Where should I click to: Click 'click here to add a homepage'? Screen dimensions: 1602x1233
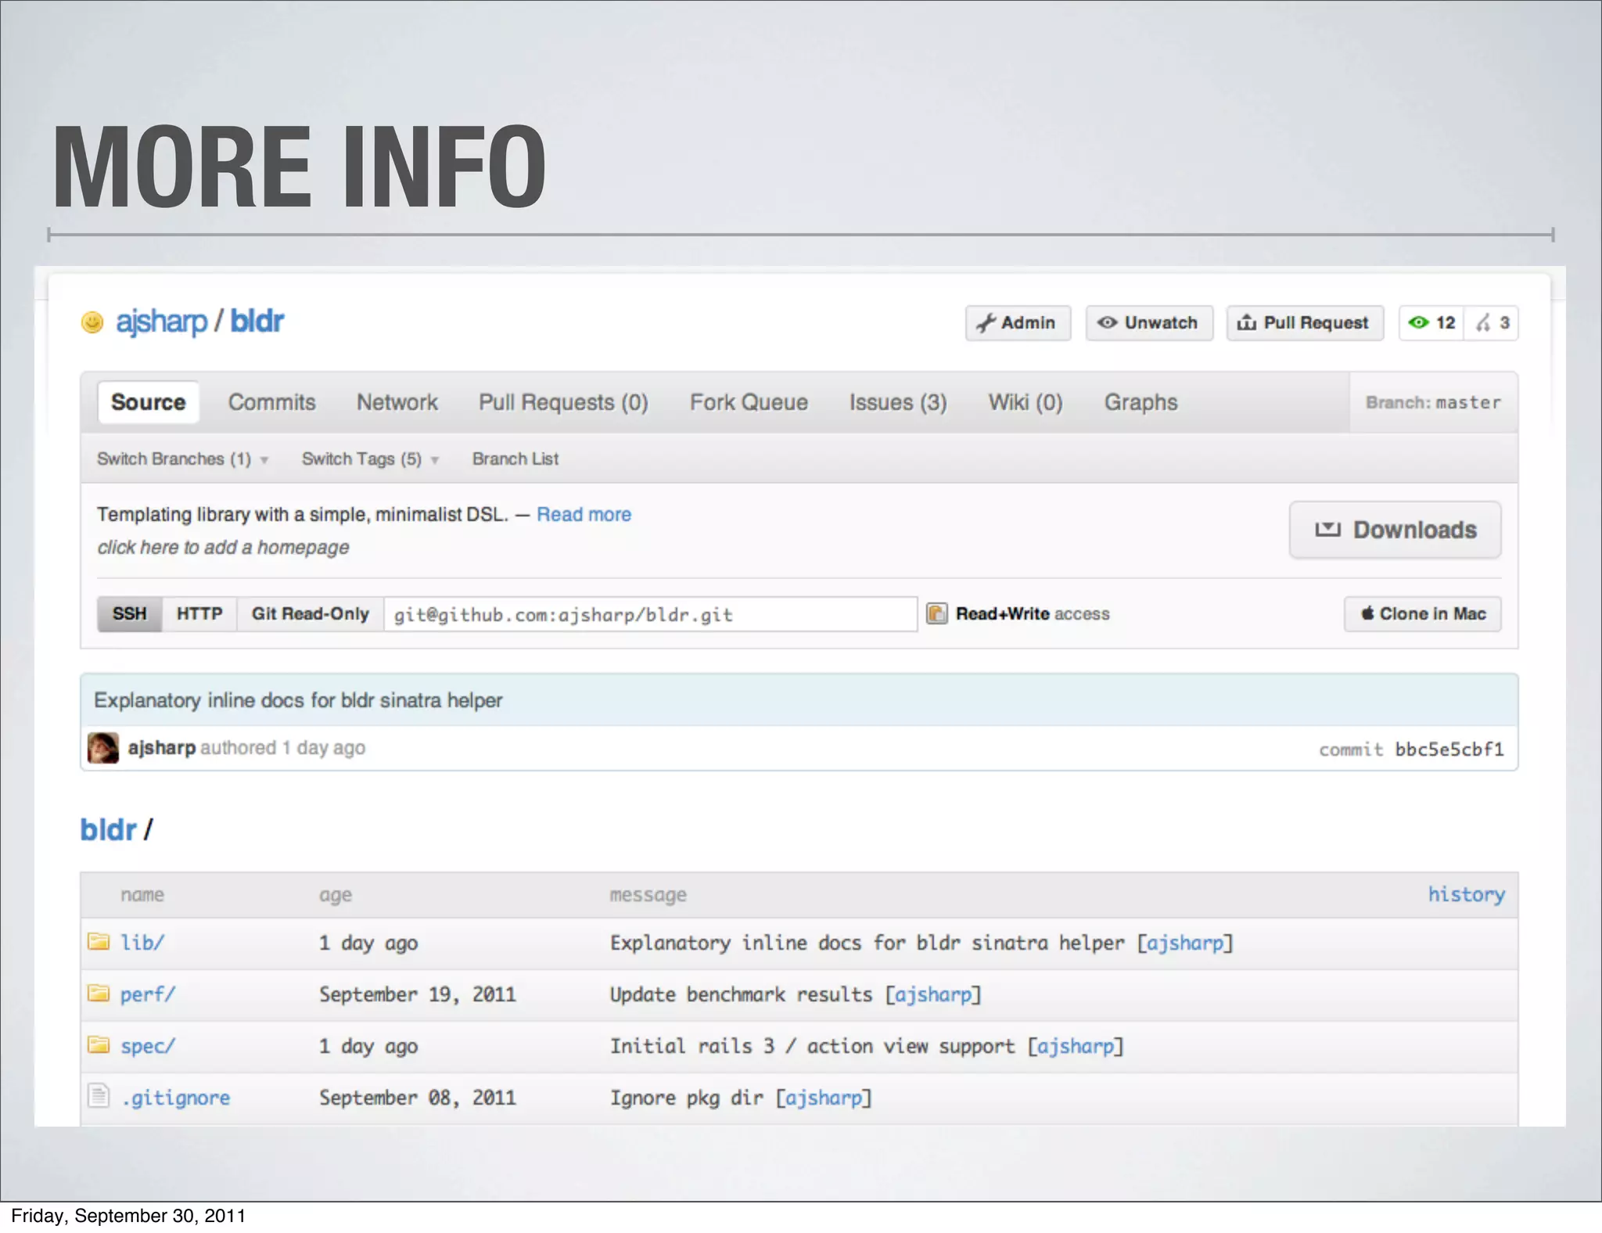pos(223,547)
